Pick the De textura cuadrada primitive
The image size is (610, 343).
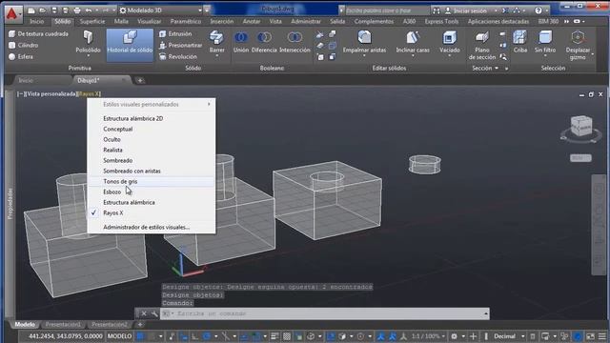click(x=38, y=34)
